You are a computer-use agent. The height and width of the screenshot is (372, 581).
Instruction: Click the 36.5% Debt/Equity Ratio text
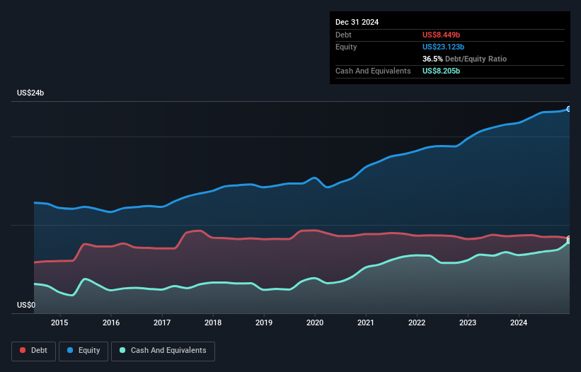click(464, 59)
